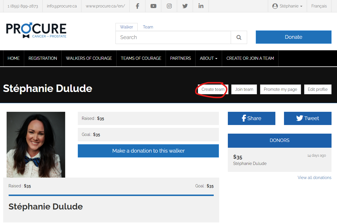Expand the Stéphanie user account dropdown
The width and height of the screenshot is (337, 223).
tap(287, 6)
